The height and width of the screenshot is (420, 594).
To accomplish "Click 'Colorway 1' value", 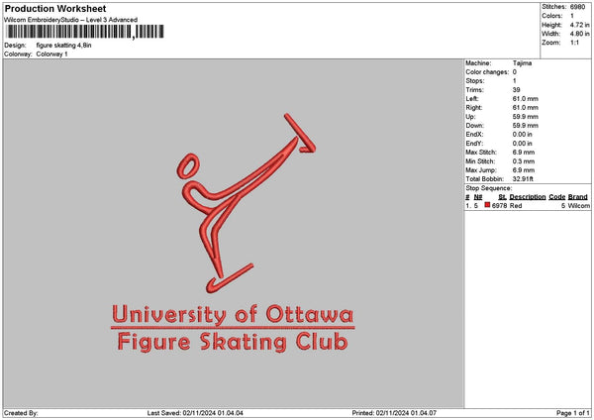I will [x=51, y=54].
